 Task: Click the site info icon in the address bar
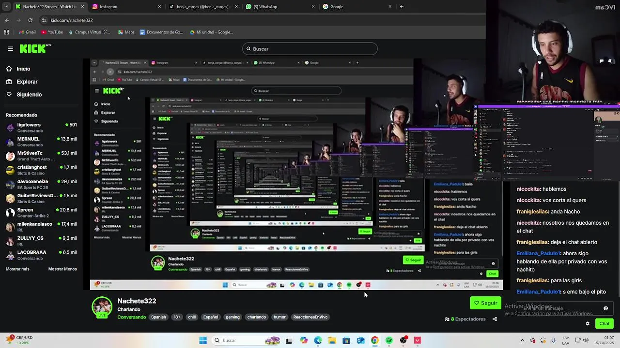click(x=44, y=20)
